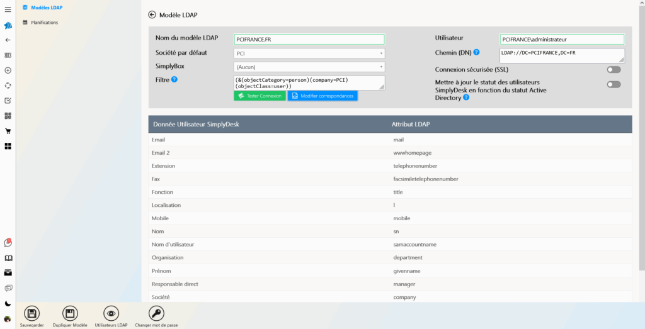Click help icon after Active Directory text
Viewport: 645px width, 329px height.
coord(466,98)
